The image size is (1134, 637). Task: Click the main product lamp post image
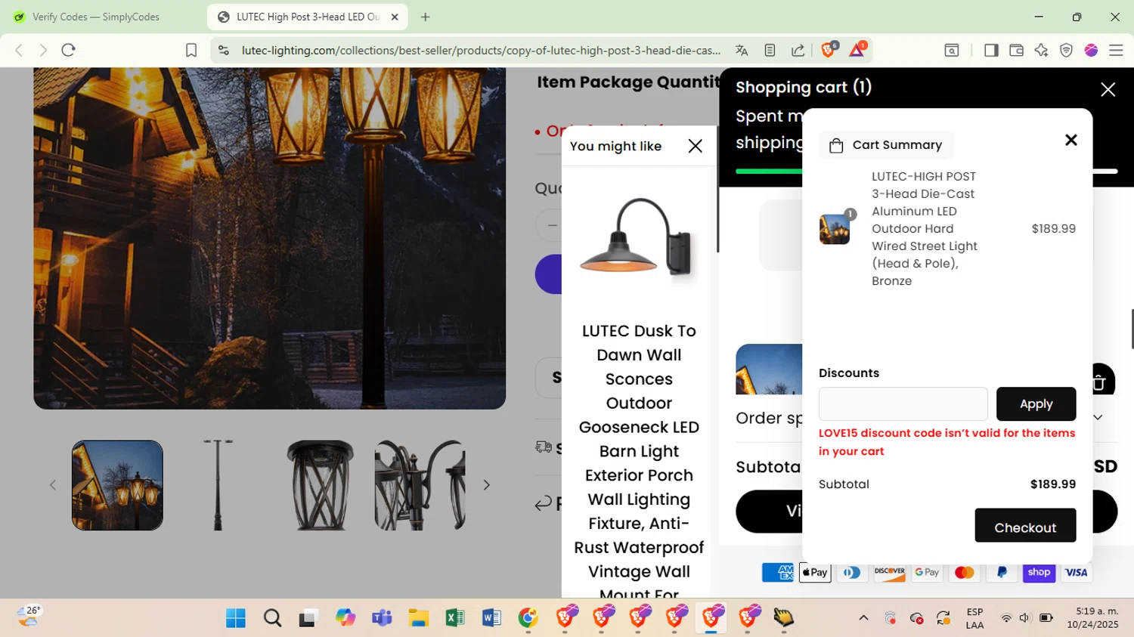(x=269, y=238)
